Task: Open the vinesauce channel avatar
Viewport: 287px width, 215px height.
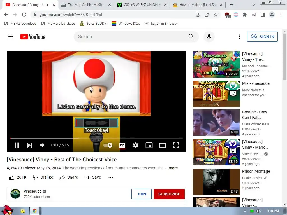Action: pos(15,194)
